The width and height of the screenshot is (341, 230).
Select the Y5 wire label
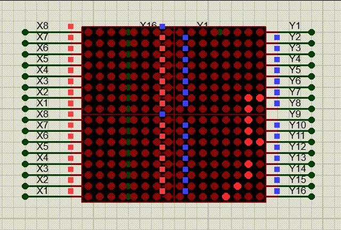click(x=295, y=70)
